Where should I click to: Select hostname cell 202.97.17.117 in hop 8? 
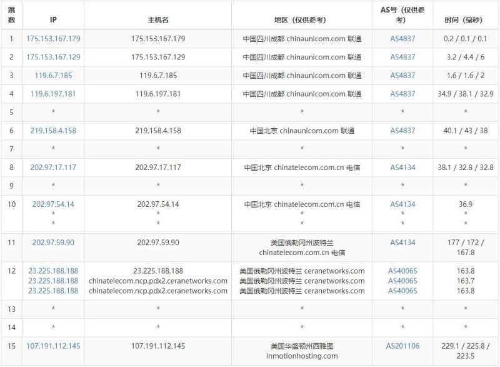point(158,168)
